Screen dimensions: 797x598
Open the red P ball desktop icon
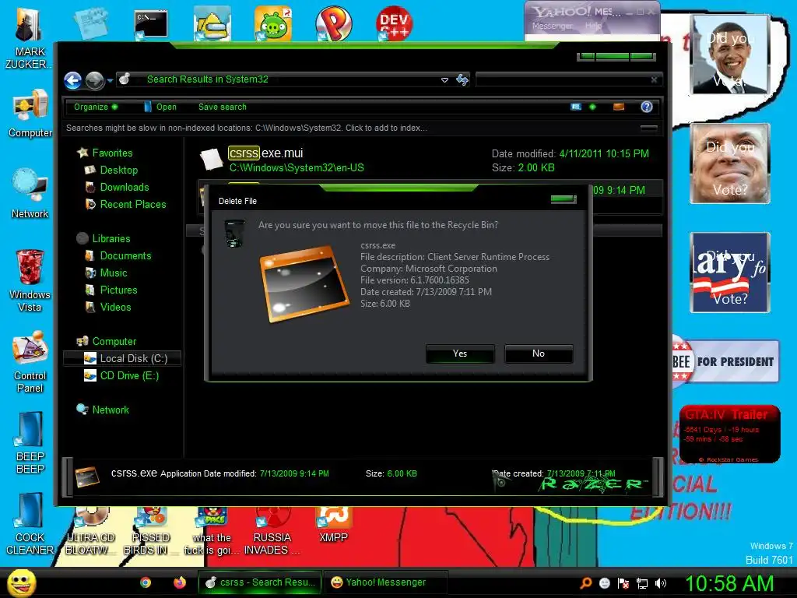pyautogui.click(x=333, y=23)
